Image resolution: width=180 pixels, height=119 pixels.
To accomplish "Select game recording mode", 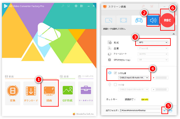I will click(139, 20).
